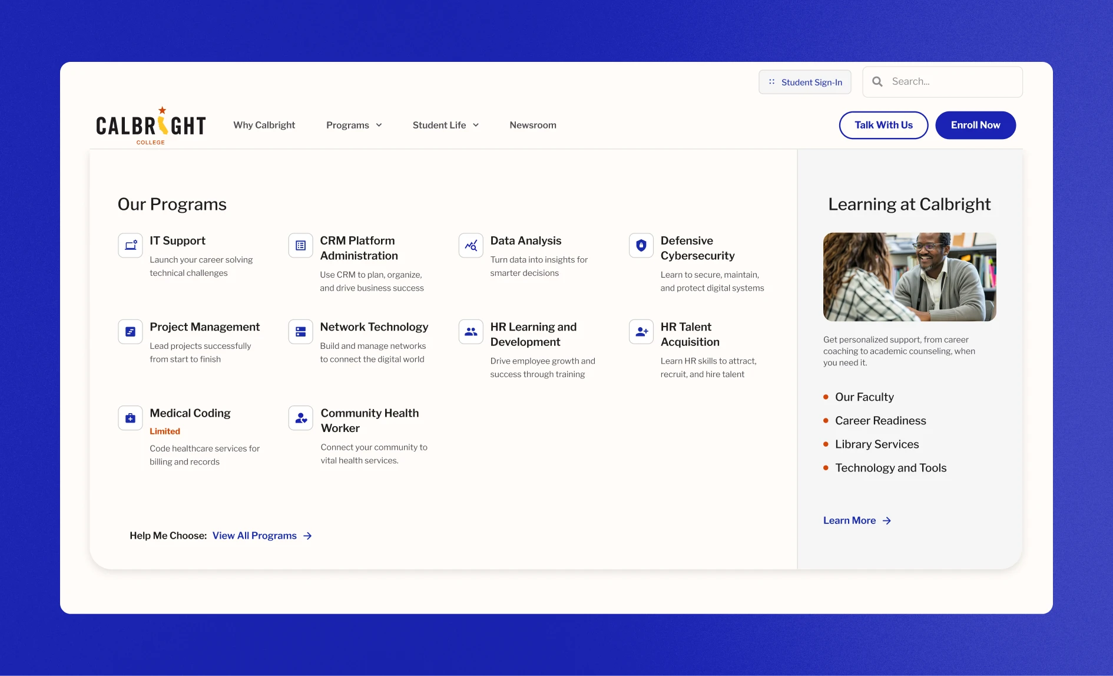Click the Data Analysis chart icon
The height and width of the screenshot is (676, 1113).
[x=471, y=245]
